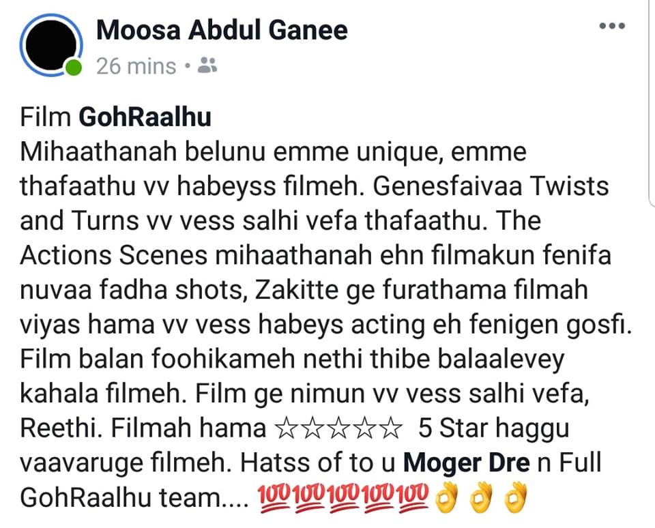The width and height of the screenshot is (655, 528).
Task: Click the last OK hand emoji
Action: (x=516, y=497)
